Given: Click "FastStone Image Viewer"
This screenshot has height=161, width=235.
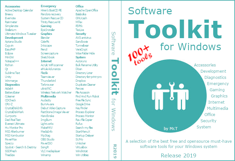Looking at the screenshot, I should click(55, 112).
